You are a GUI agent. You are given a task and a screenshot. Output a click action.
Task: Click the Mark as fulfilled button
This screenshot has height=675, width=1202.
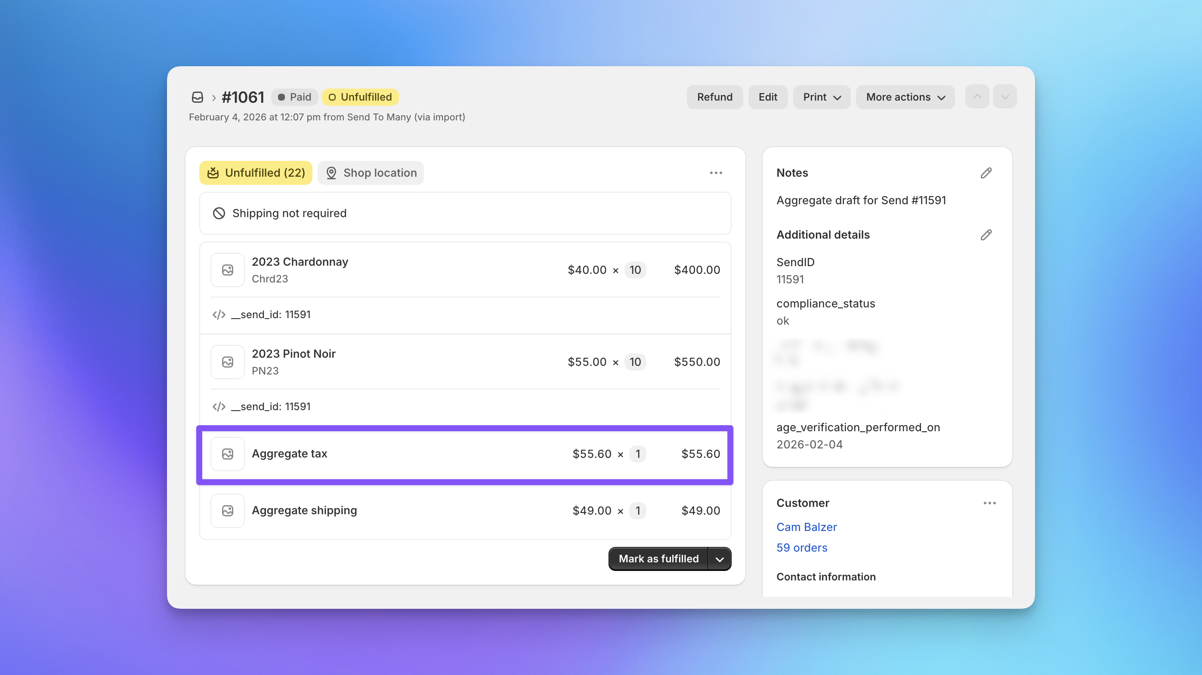pyautogui.click(x=658, y=558)
